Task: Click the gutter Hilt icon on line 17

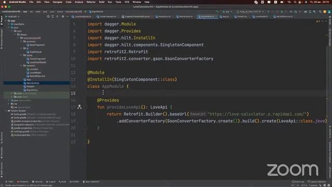Action: [79, 107]
